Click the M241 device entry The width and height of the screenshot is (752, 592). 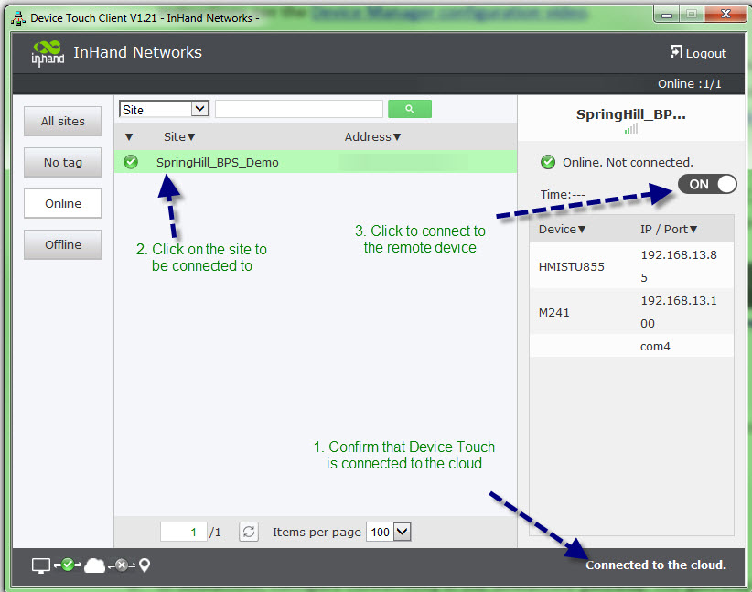click(x=553, y=313)
